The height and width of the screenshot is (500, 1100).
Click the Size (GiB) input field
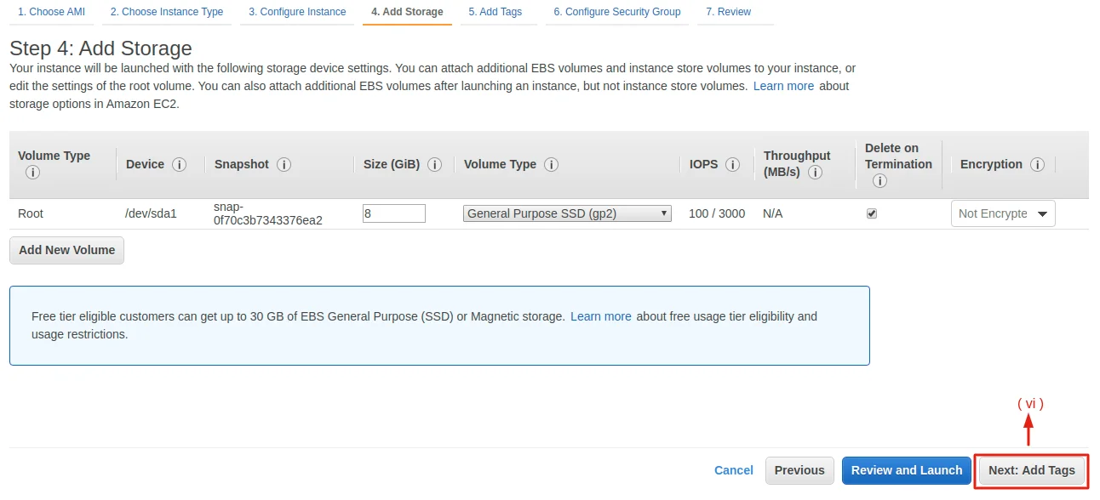coord(393,213)
